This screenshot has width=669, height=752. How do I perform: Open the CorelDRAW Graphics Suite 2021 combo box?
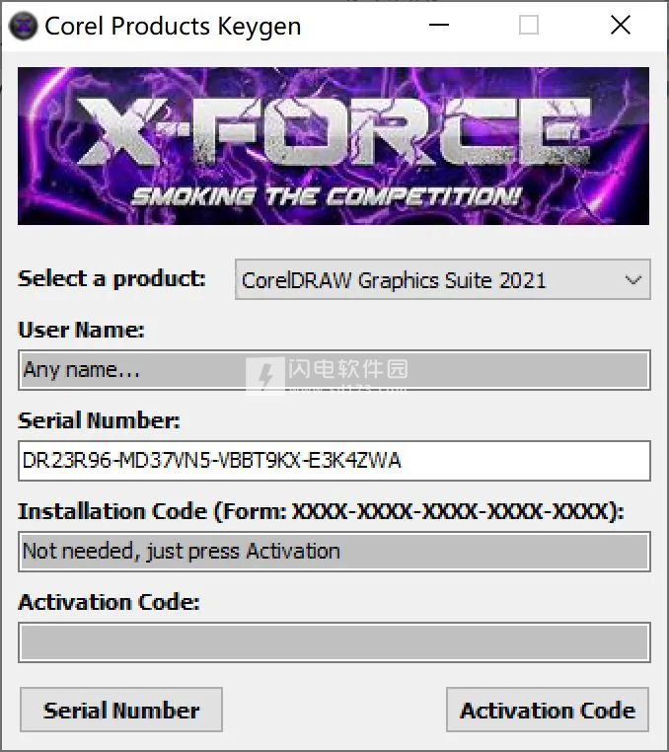click(442, 279)
